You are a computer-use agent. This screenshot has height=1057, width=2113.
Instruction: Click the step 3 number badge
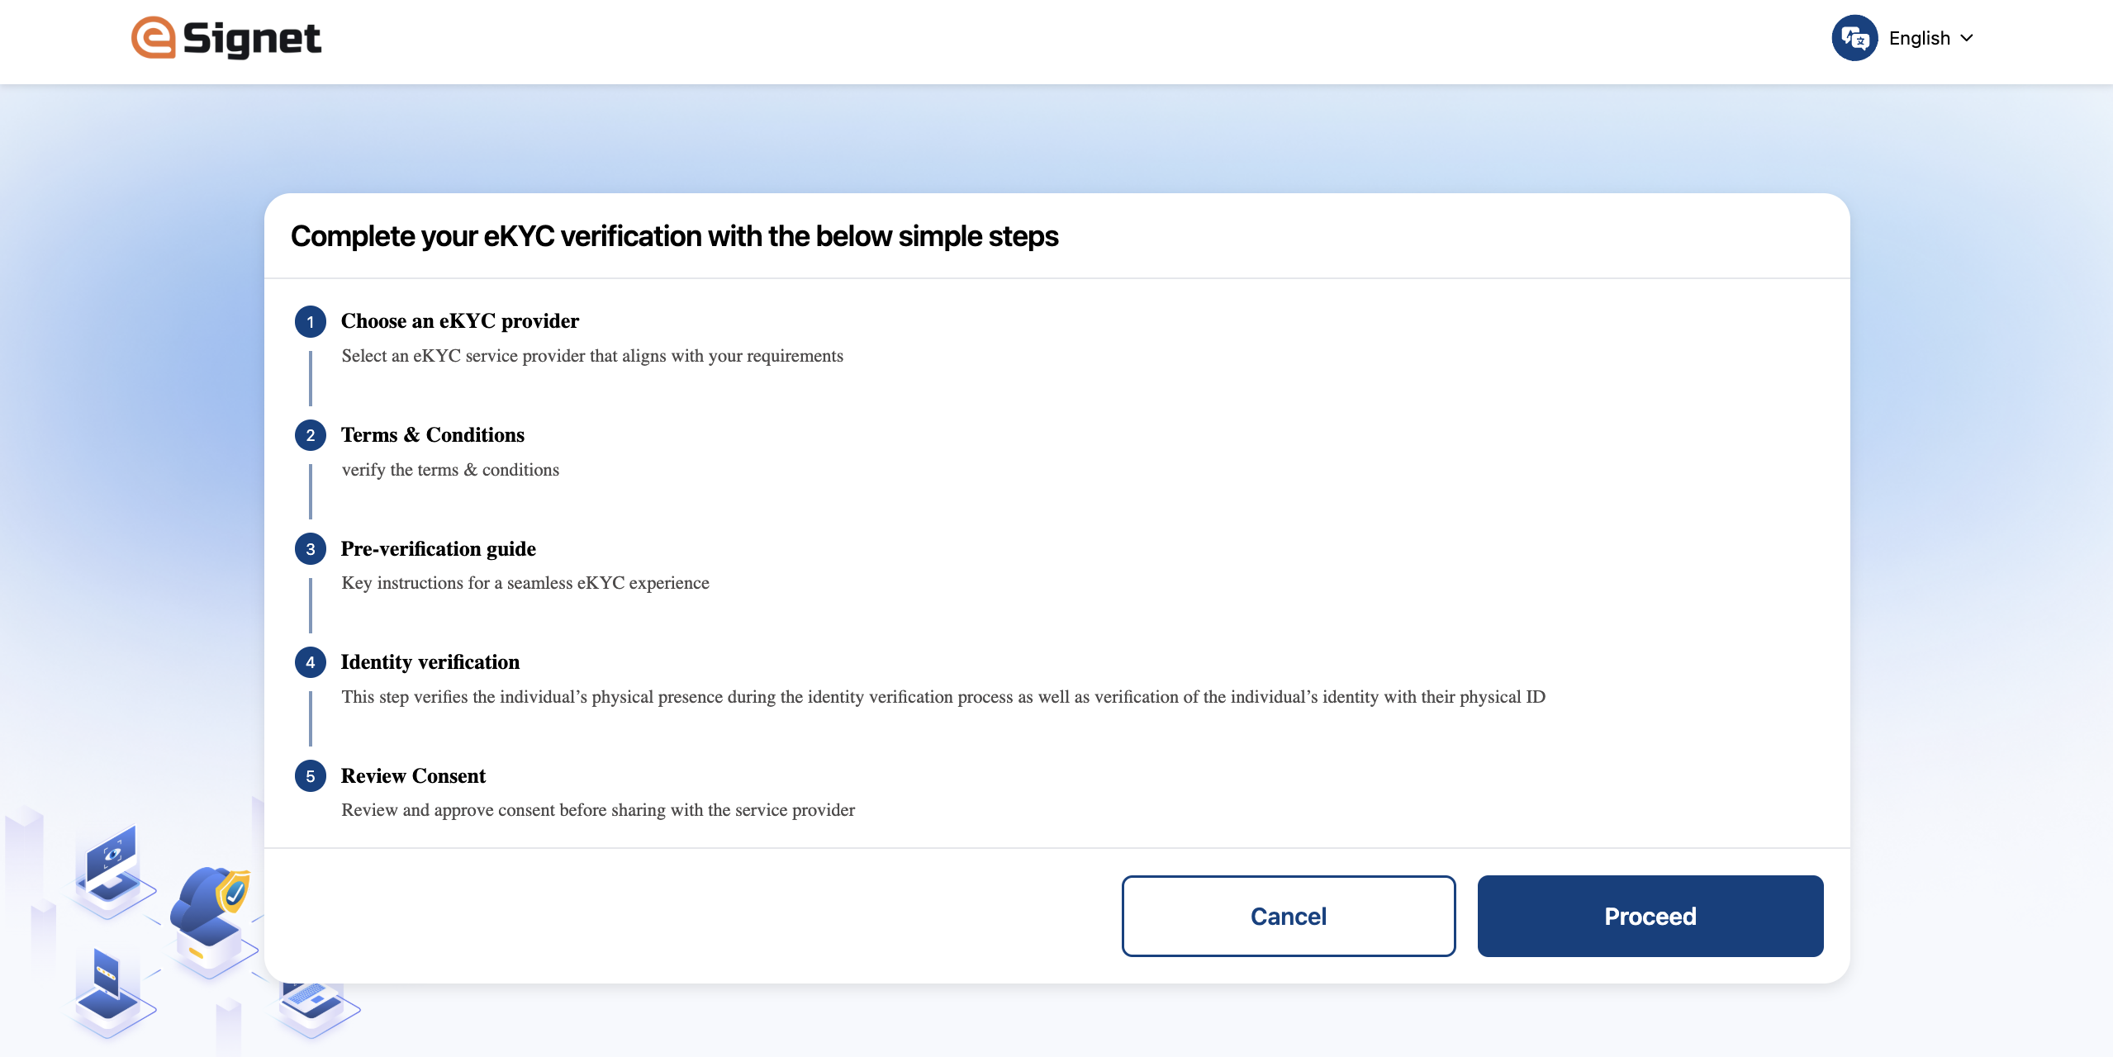311,549
